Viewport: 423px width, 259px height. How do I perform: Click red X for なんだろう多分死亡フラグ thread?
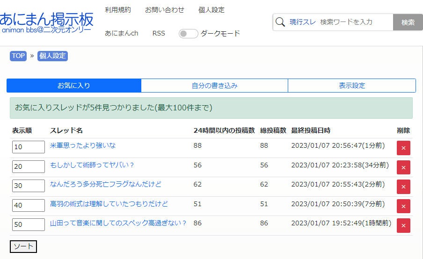tap(403, 187)
